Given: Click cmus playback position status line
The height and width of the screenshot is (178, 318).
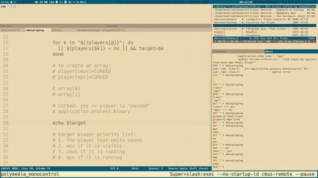Looking at the screenshot, I should (x=264, y=42).
